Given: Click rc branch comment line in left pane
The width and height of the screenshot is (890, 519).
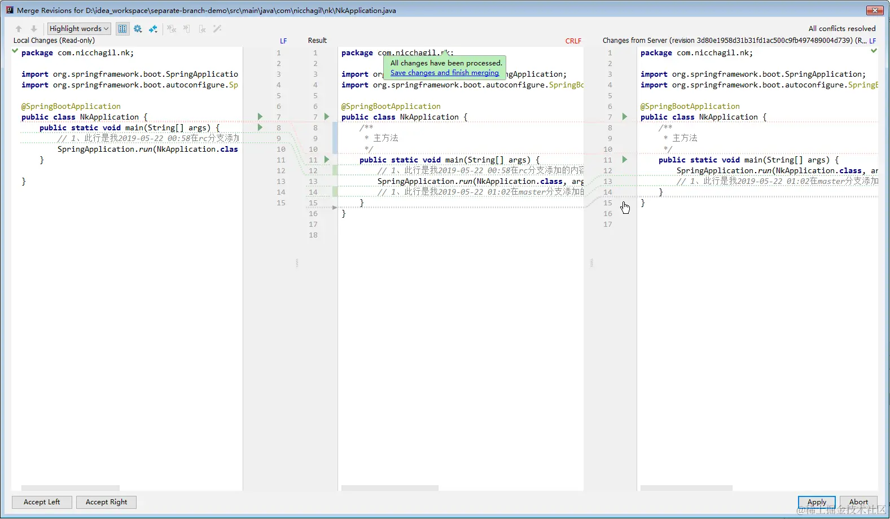Looking at the screenshot, I should pos(148,138).
